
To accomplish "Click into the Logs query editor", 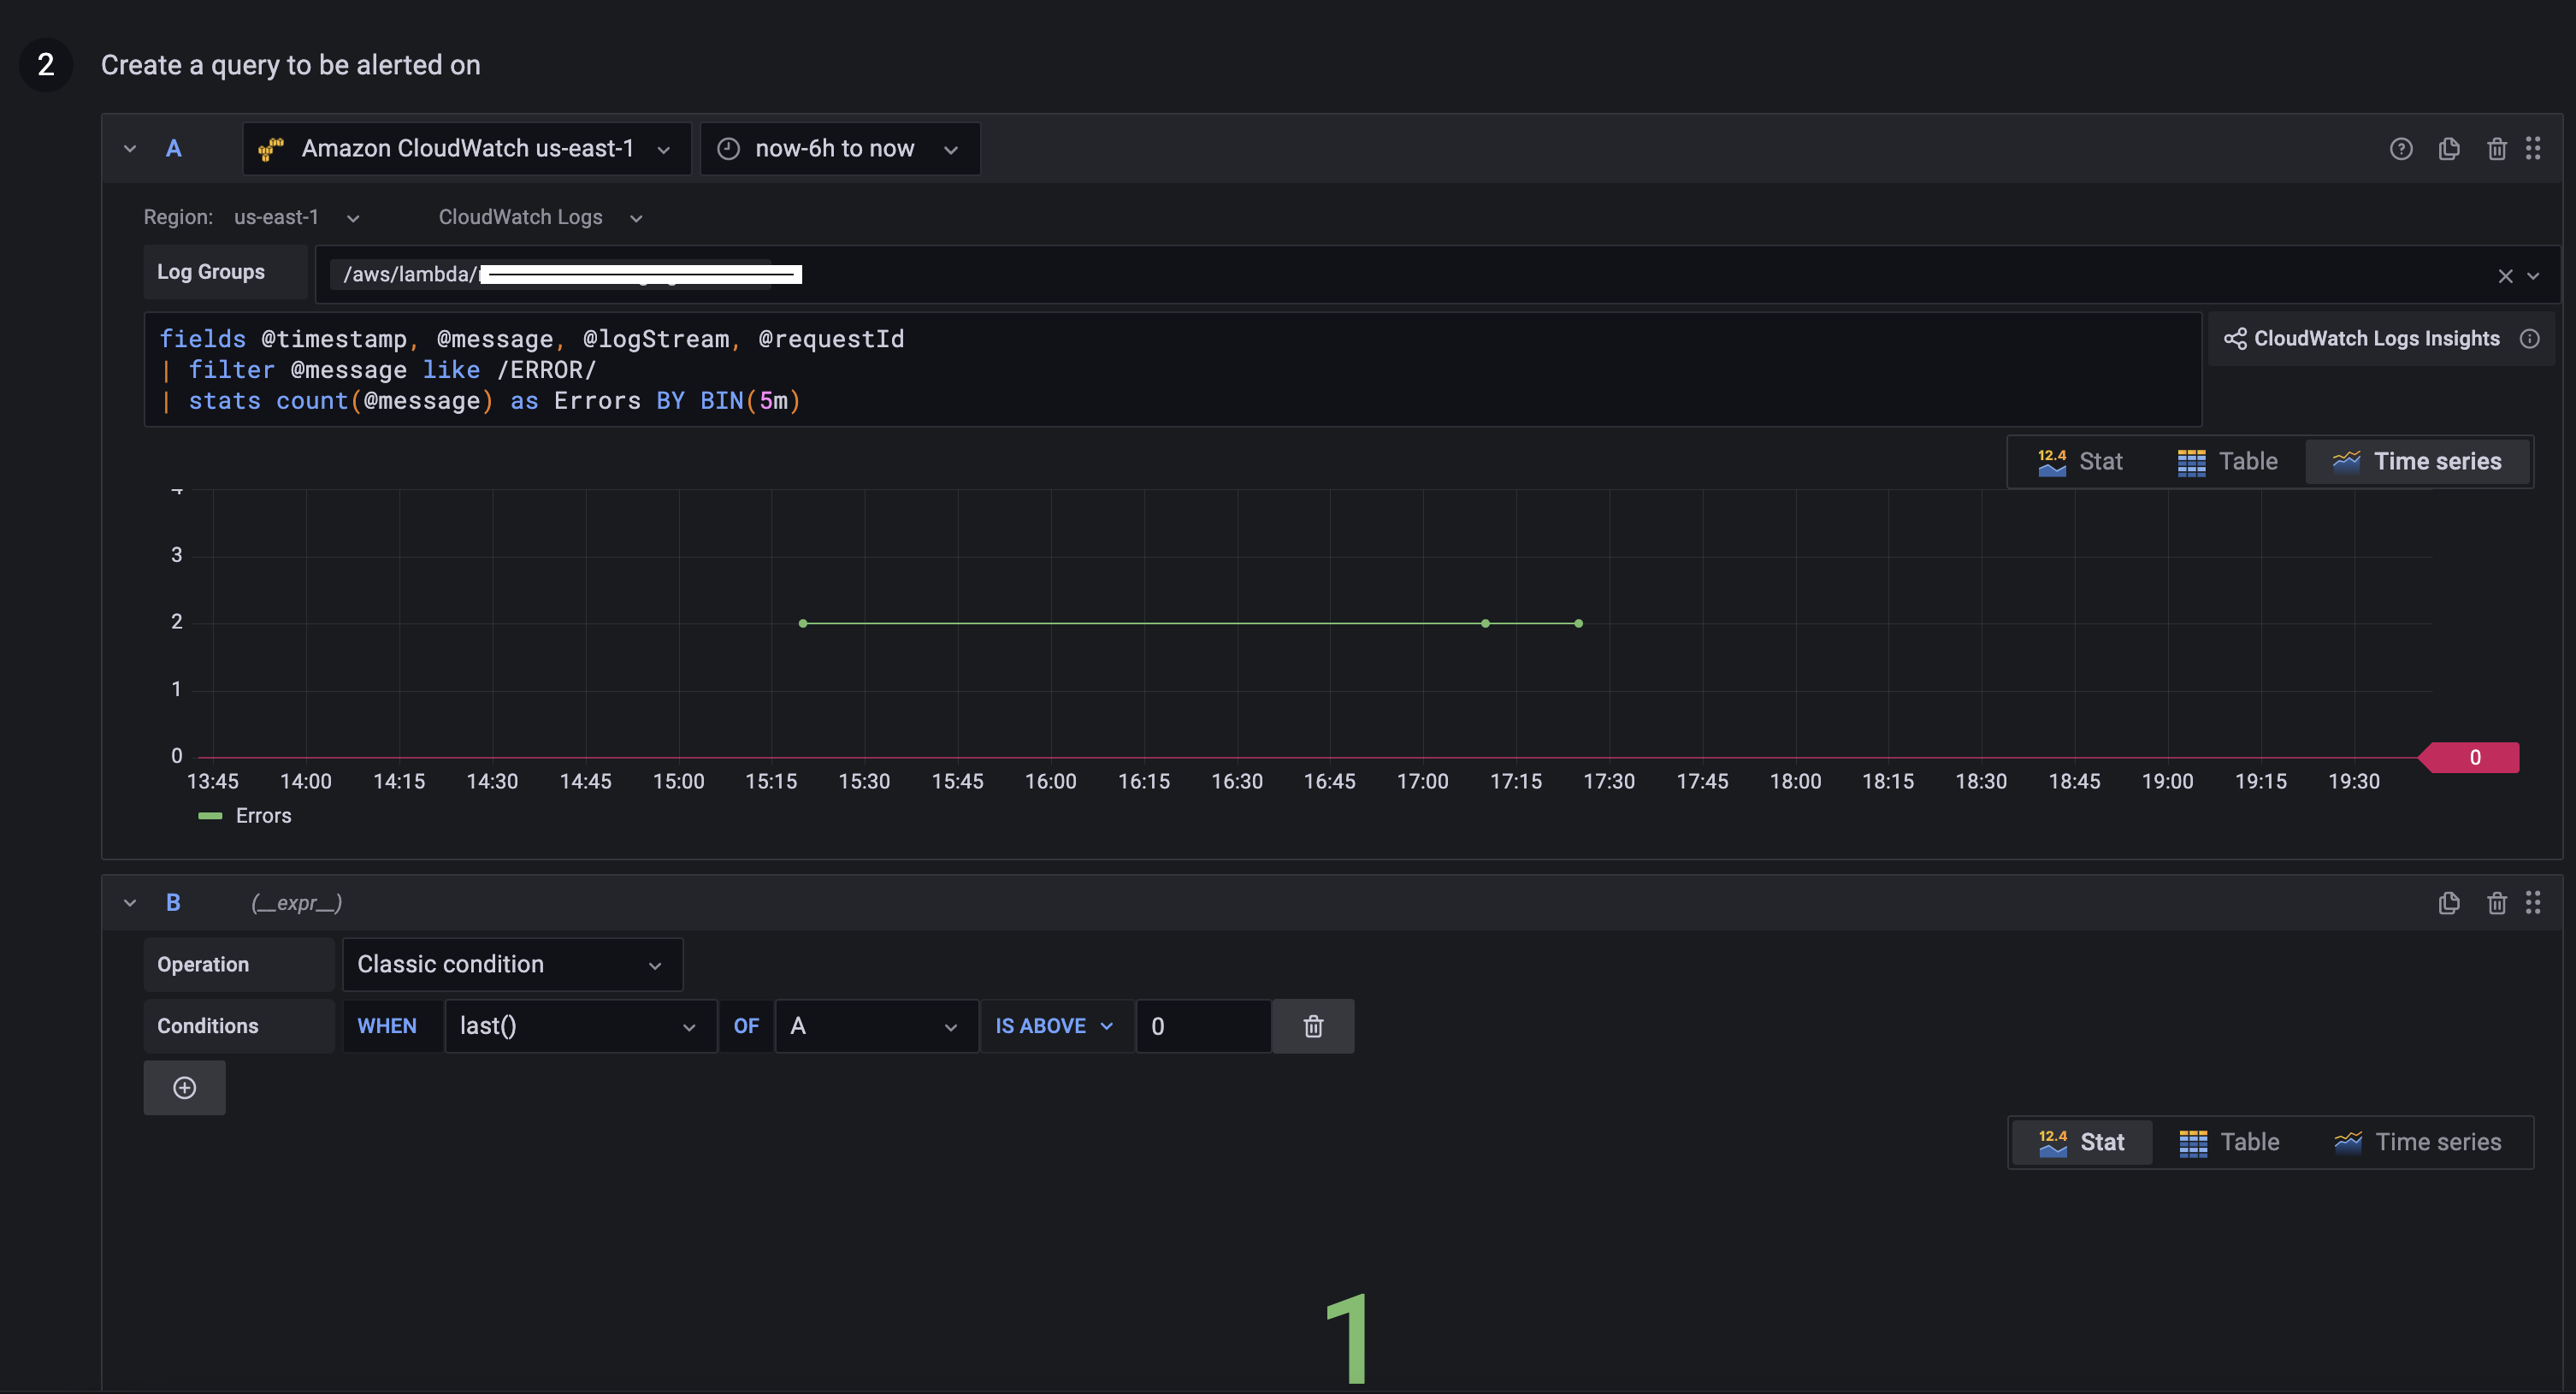I will point(1173,370).
